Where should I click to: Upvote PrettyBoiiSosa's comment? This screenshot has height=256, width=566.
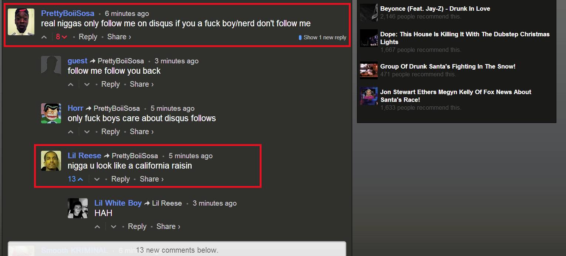[x=44, y=37]
